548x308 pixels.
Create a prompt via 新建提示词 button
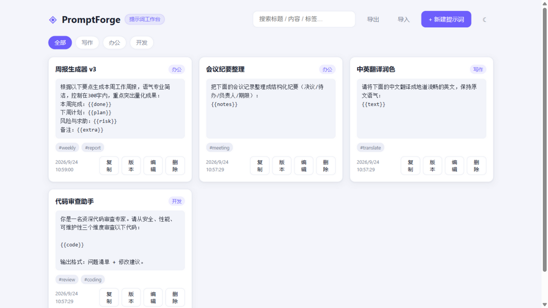click(x=446, y=19)
